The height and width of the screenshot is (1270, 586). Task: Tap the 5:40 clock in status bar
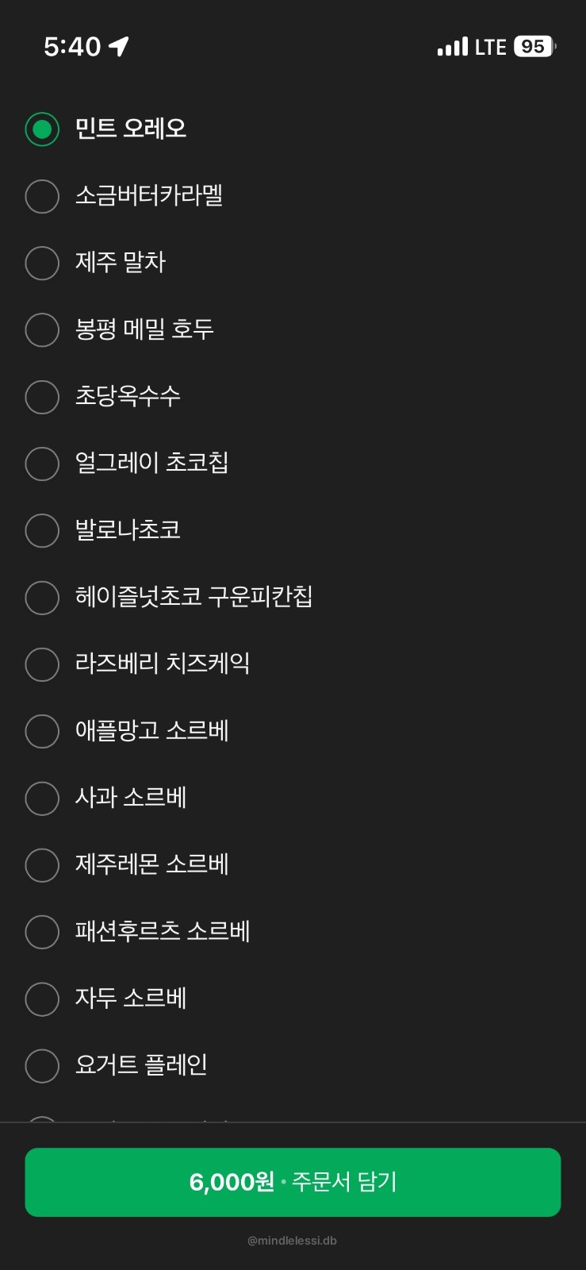click(72, 47)
